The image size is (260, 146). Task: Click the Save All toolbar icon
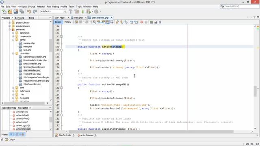tap(22, 12)
